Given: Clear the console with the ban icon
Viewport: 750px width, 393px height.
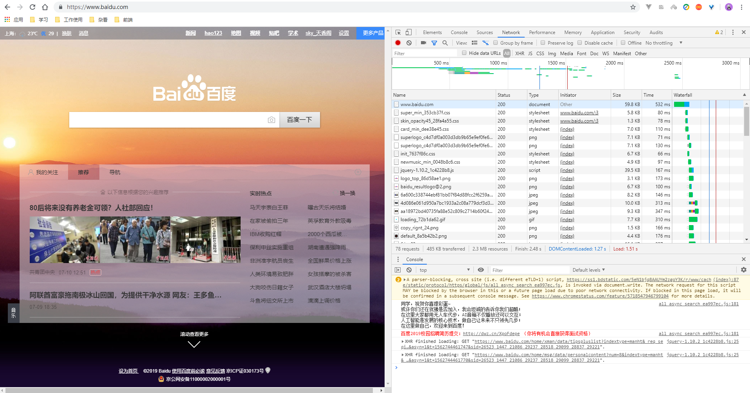Looking at the screenshot, I should click(409, 270).
